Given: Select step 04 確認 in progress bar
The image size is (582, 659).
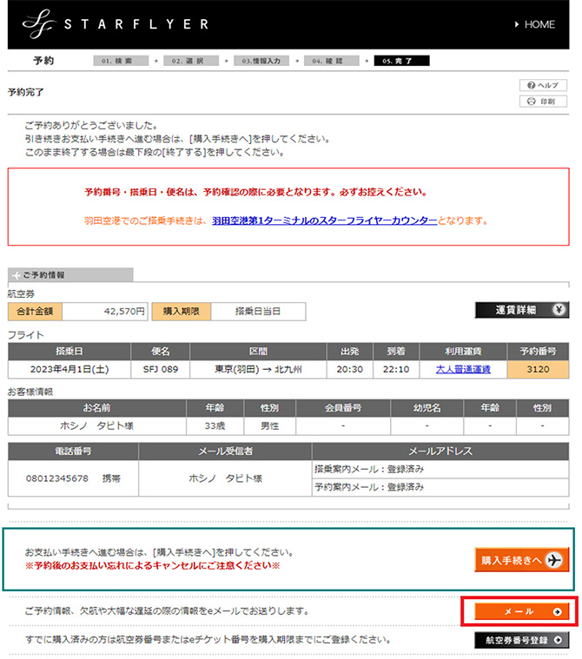Looking at the screenshot, I should (x=332, y=62).
